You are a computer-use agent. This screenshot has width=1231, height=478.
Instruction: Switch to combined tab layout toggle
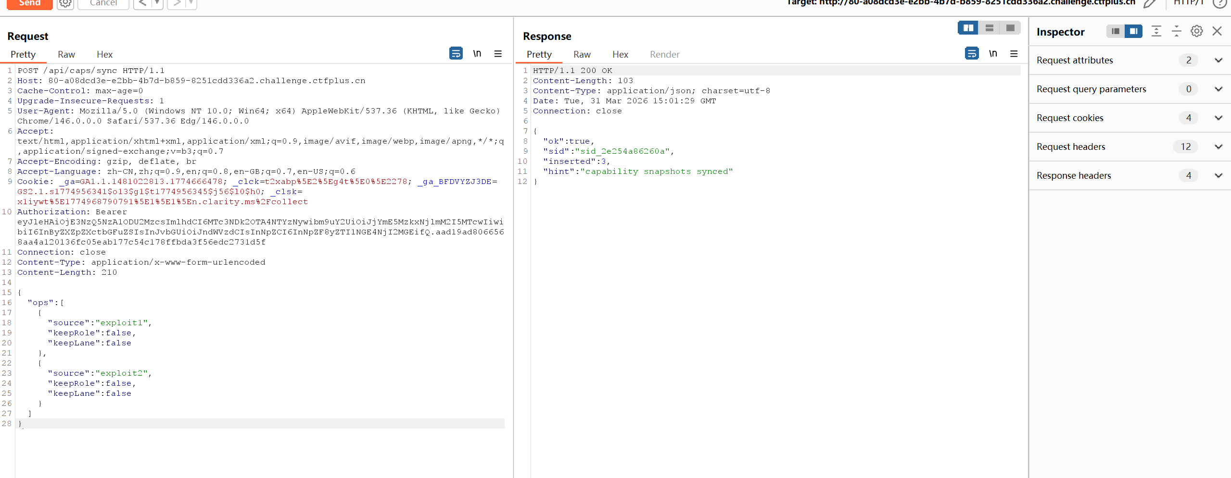(1010, 28)
